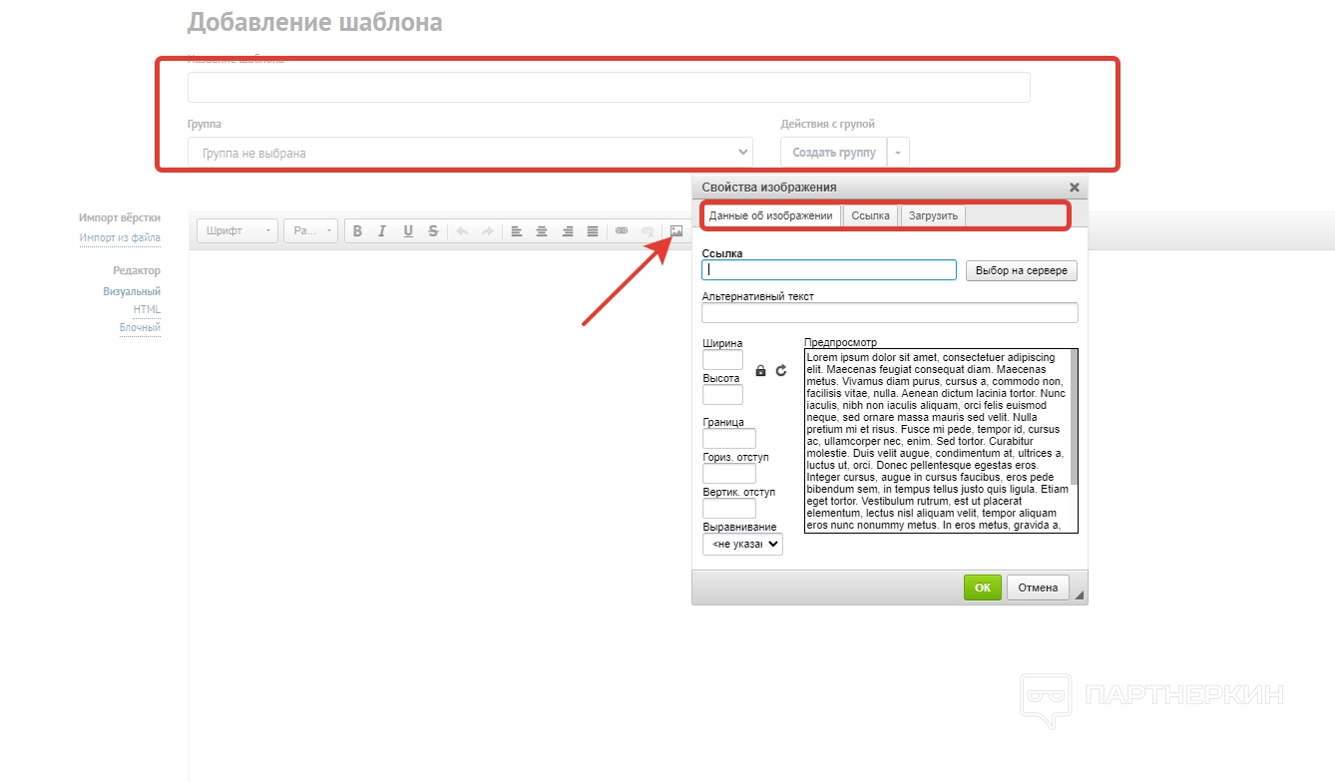
Task: Click the Граница border field
Action: 729,439
